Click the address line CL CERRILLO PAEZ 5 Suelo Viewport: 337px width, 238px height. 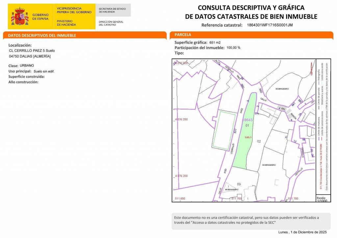[x=32, y=51]
